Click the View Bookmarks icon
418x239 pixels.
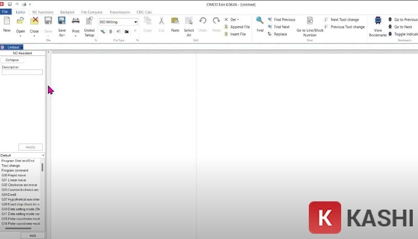point(378,22)
